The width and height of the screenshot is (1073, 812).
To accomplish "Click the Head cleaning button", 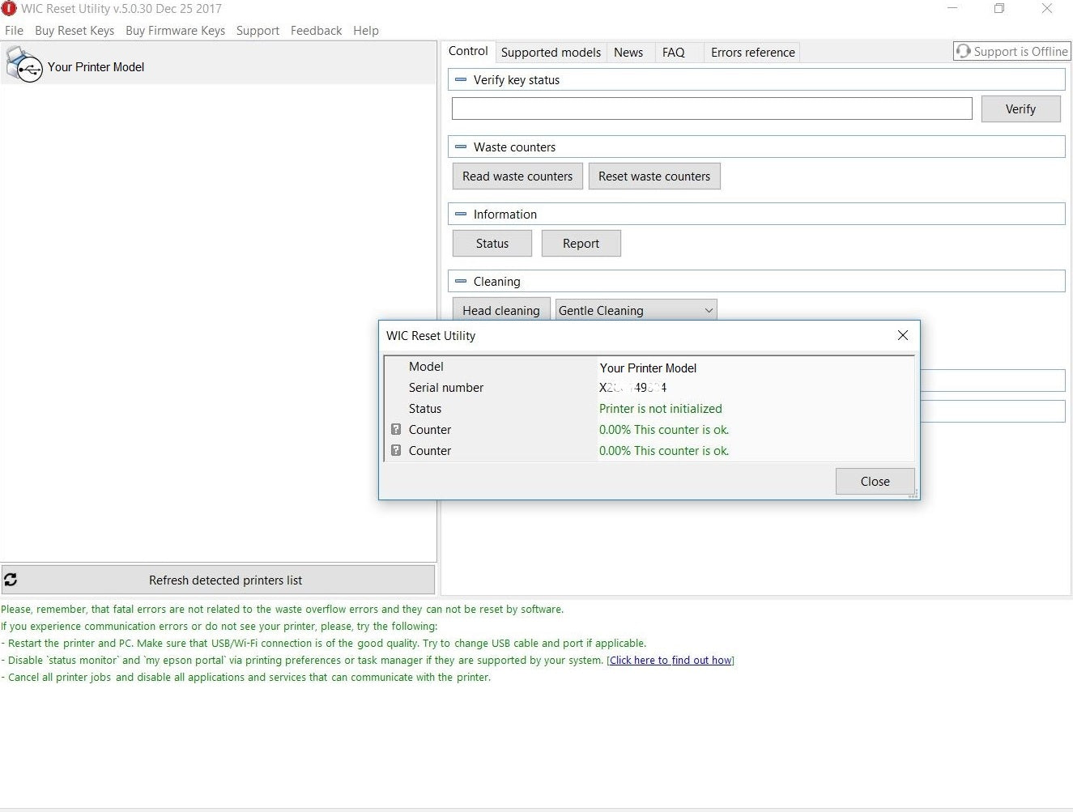I will [501, 309].
